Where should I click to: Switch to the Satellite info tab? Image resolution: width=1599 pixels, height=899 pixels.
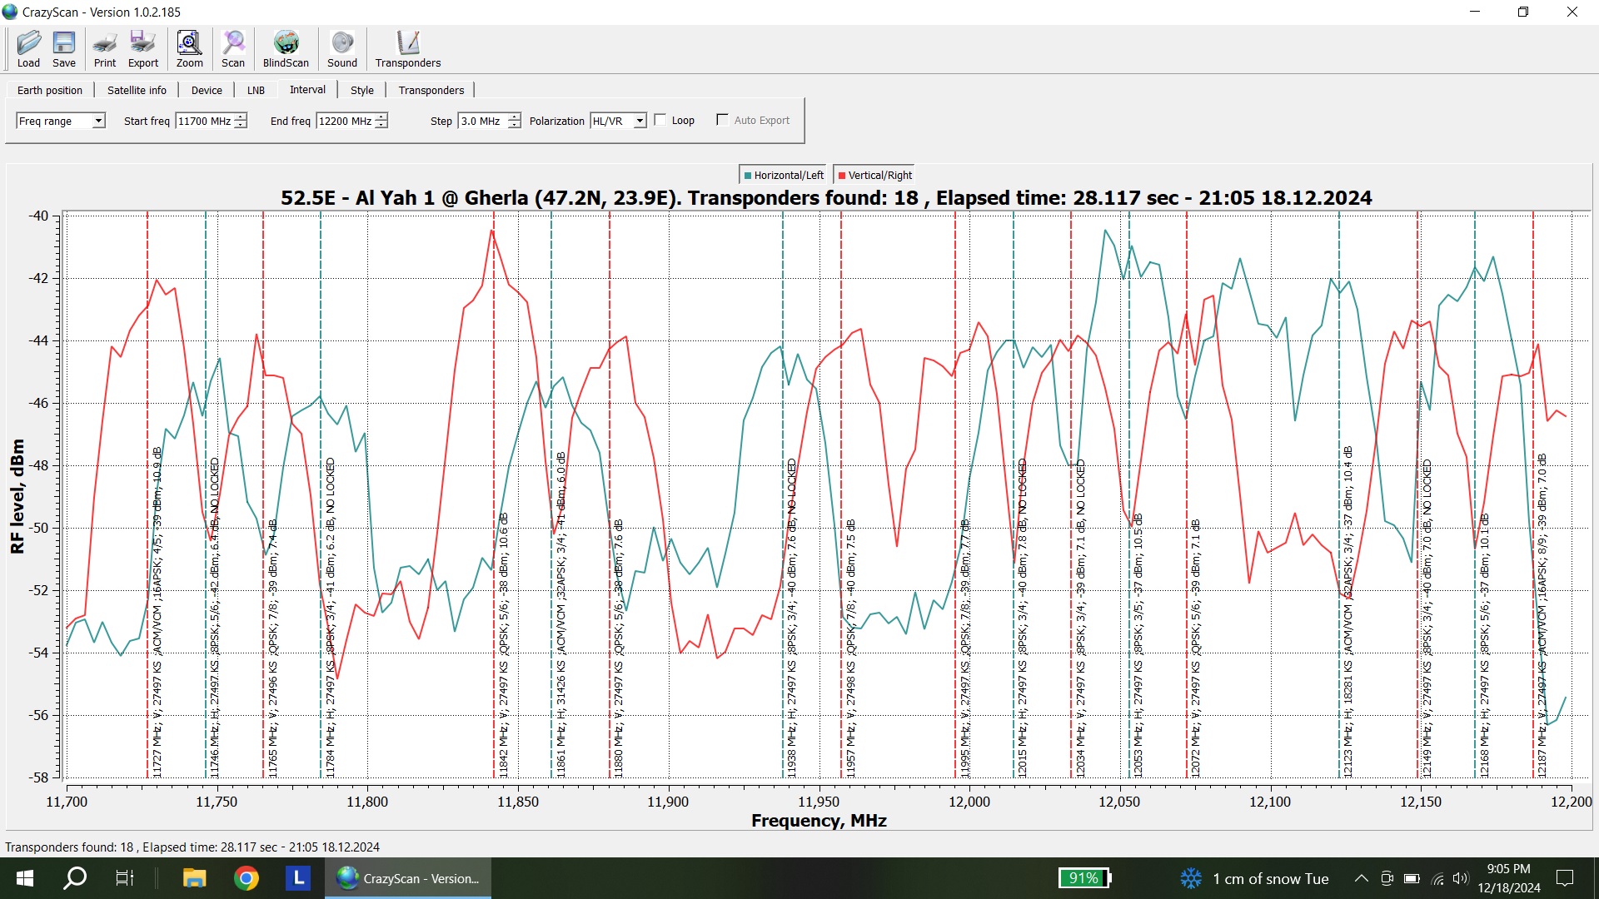(137, 90)
